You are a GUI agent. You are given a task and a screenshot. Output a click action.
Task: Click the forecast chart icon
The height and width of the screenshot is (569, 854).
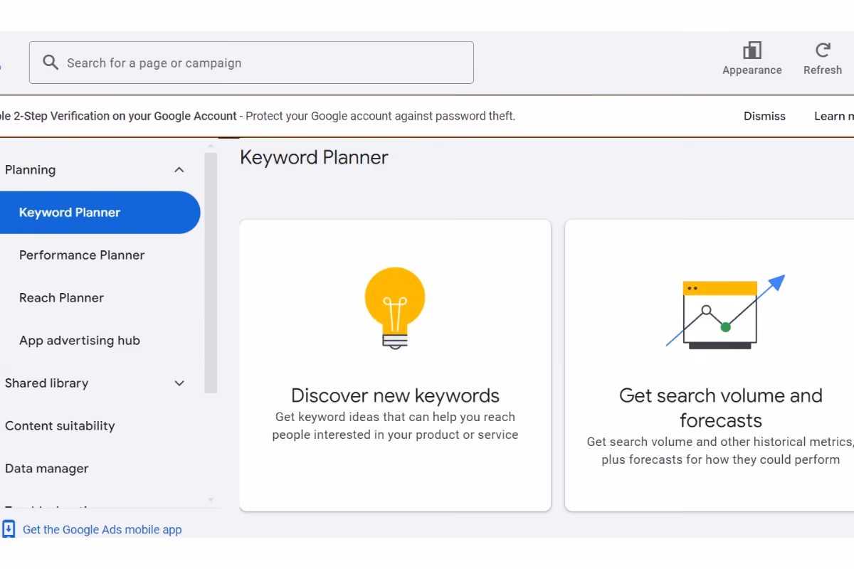coord(725,312)
